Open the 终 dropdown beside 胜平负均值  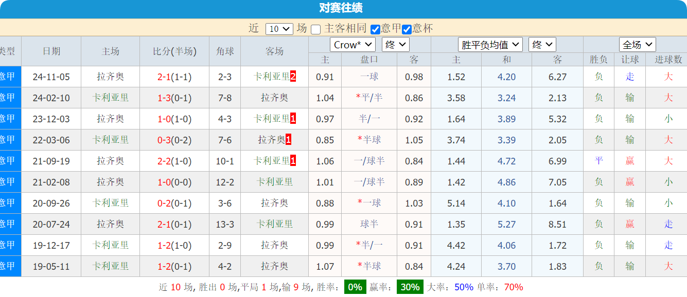pyautogui.click(x=542, y=44)
